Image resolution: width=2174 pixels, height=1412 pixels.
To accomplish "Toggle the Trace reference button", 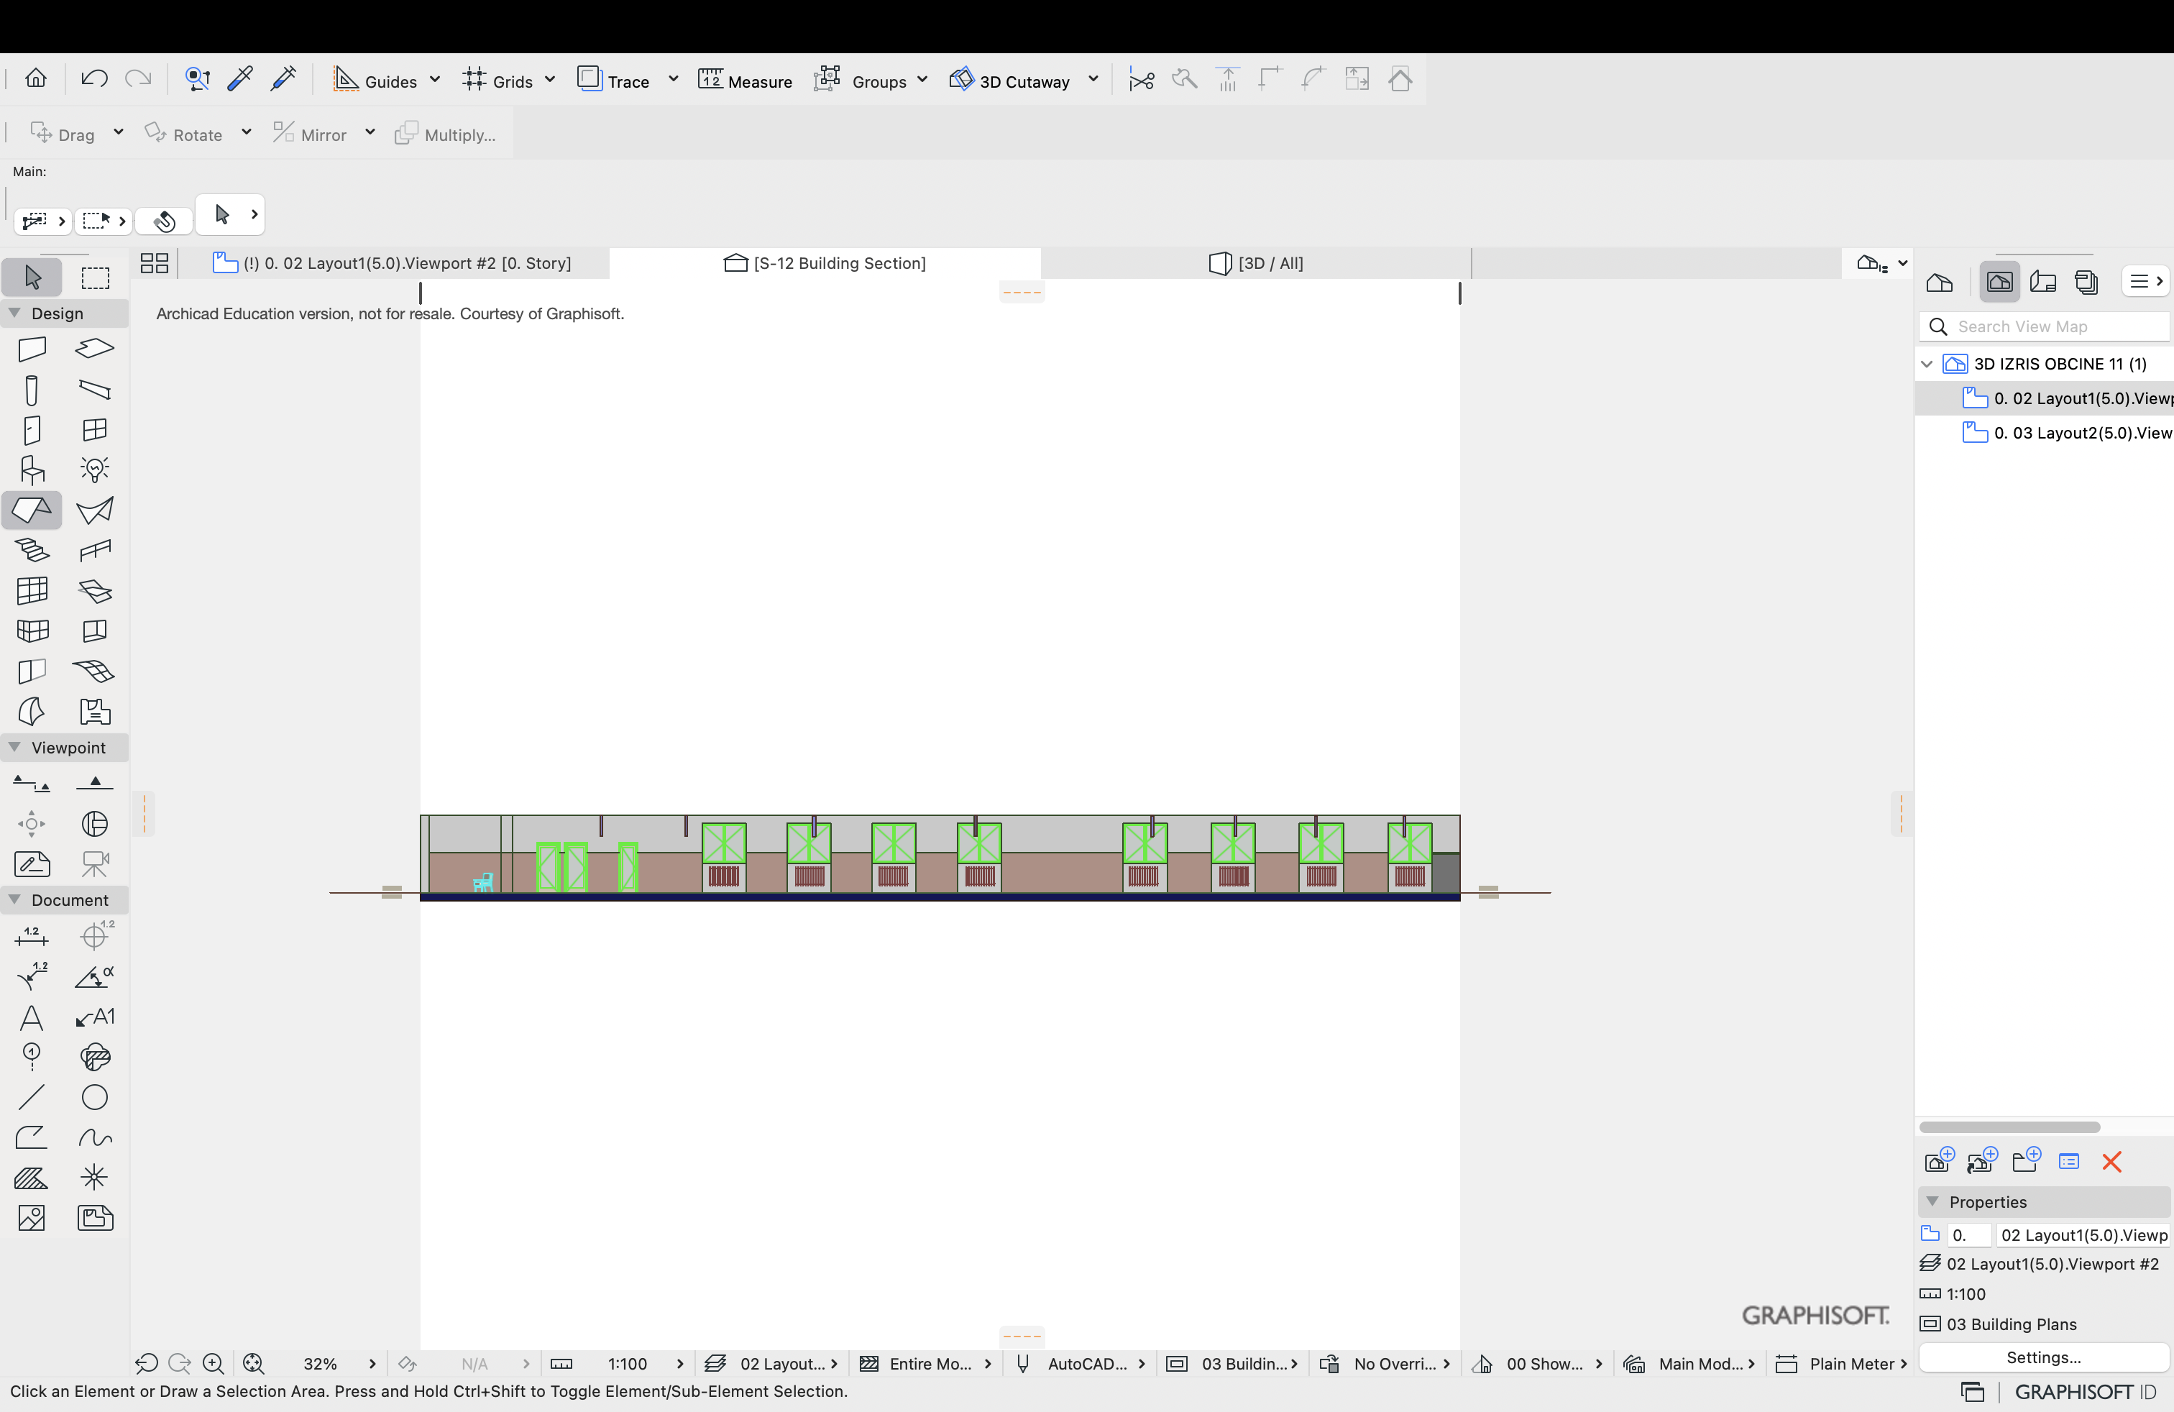I will click(x=613, y=81).
